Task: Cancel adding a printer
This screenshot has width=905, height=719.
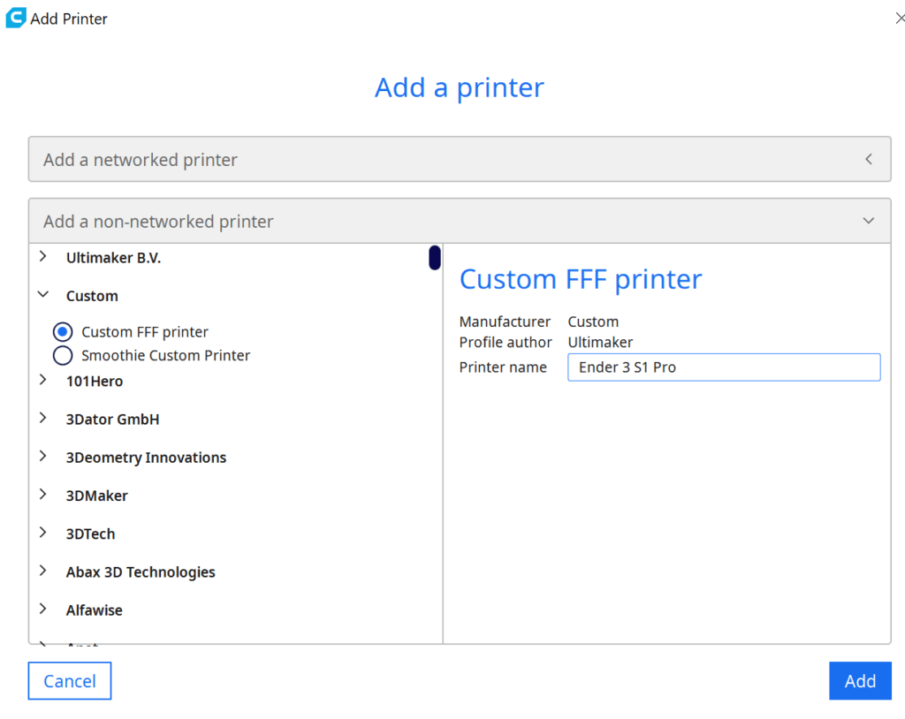Action: pyautogui.click(x=69, y=680)
